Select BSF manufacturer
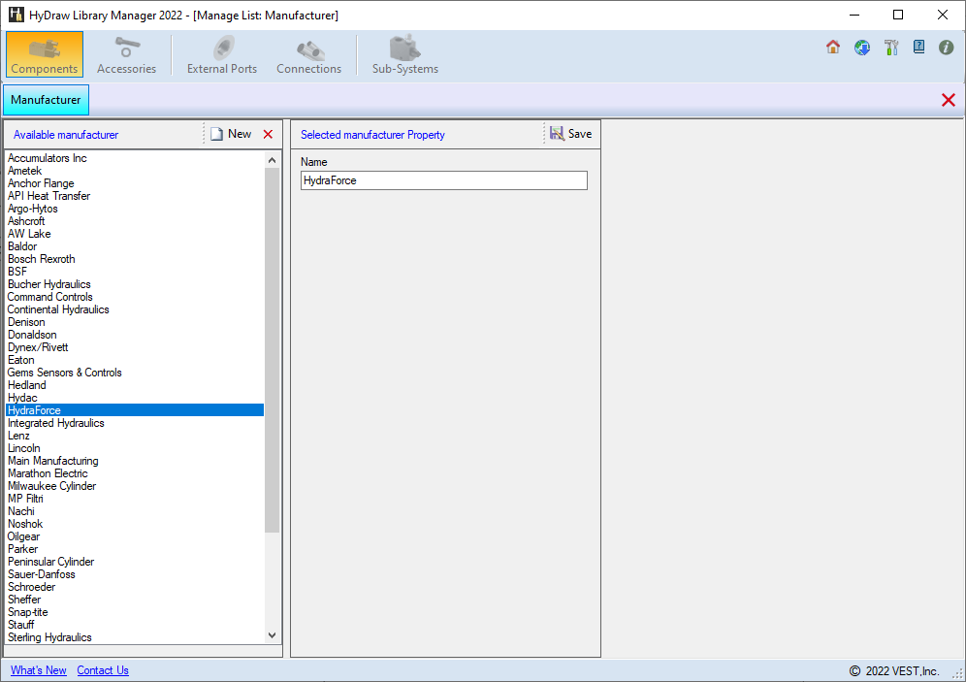Viewport: 966px width, 682px height. pyautogui.click(x=135, y=272)
